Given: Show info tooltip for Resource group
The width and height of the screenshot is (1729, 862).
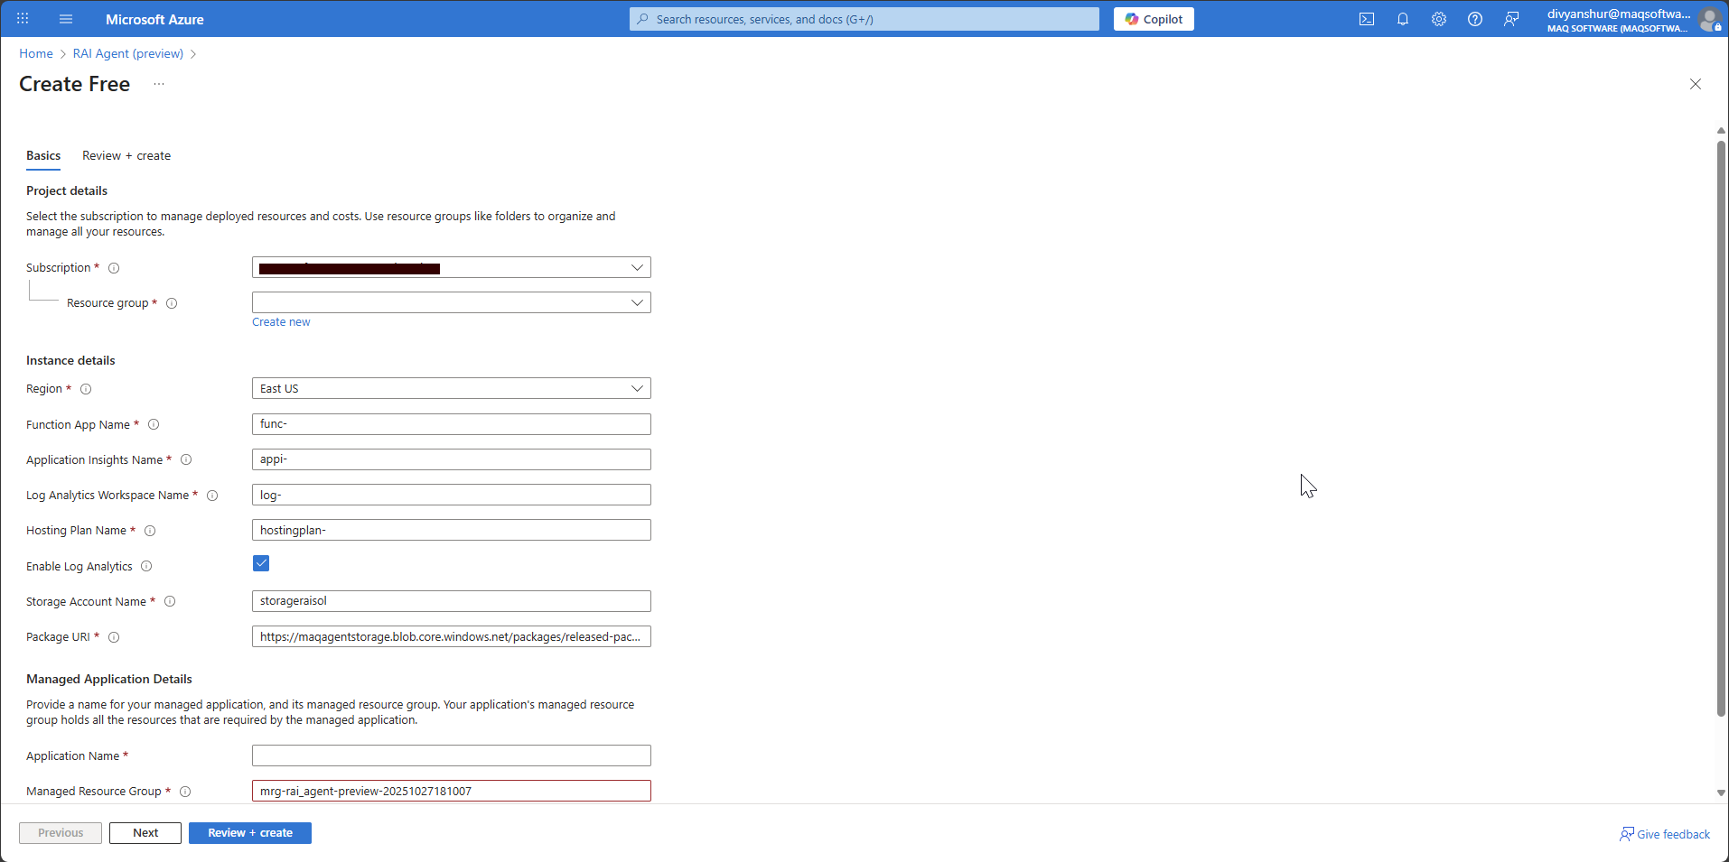Looking at the screenshot, I should click(x=172, y=303).
